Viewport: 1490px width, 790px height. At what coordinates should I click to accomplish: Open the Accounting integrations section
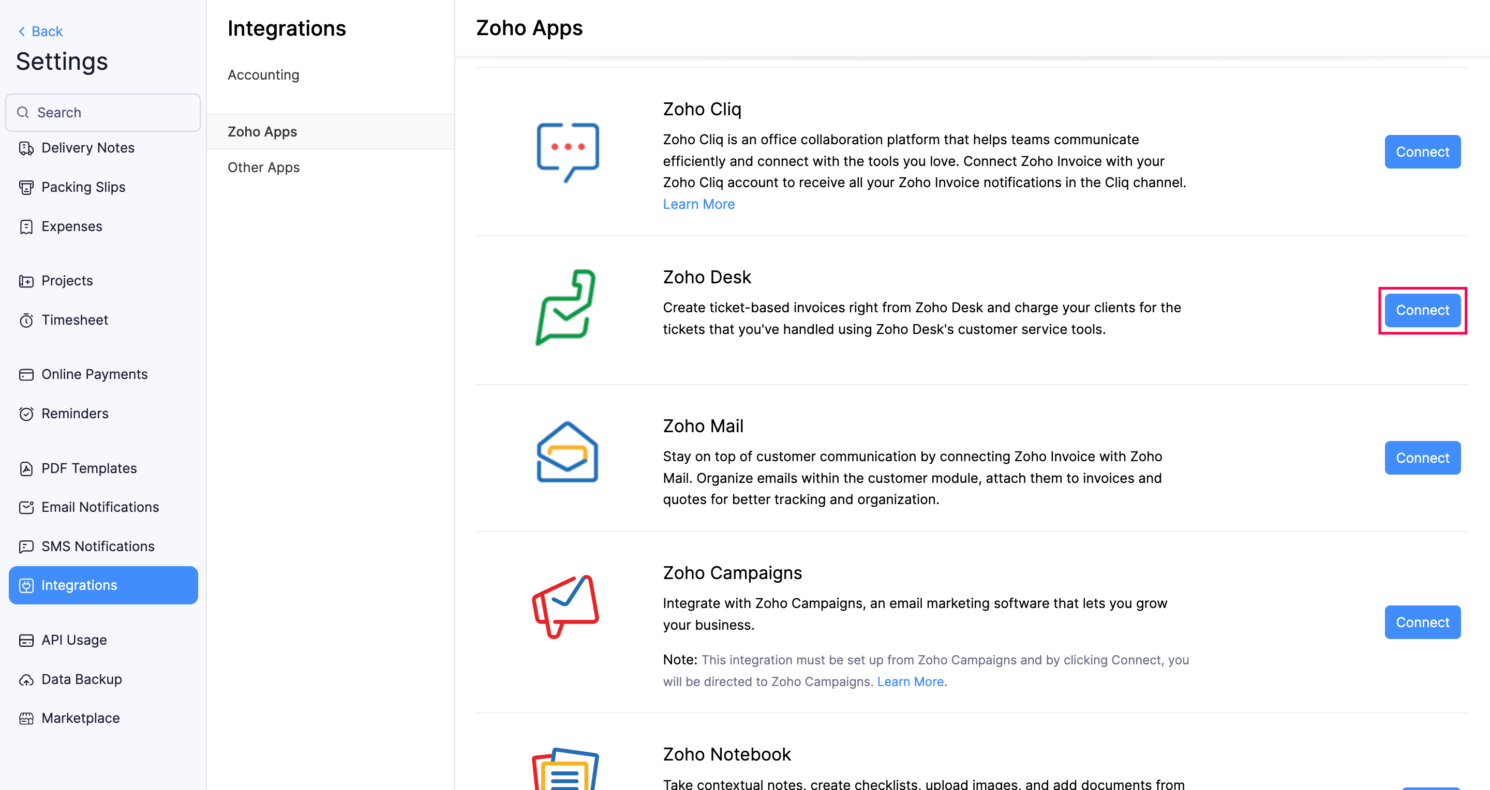pos(264,74)
